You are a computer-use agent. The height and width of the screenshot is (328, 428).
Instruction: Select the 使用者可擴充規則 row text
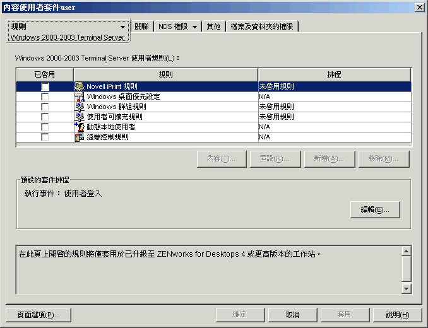(115, 117)
